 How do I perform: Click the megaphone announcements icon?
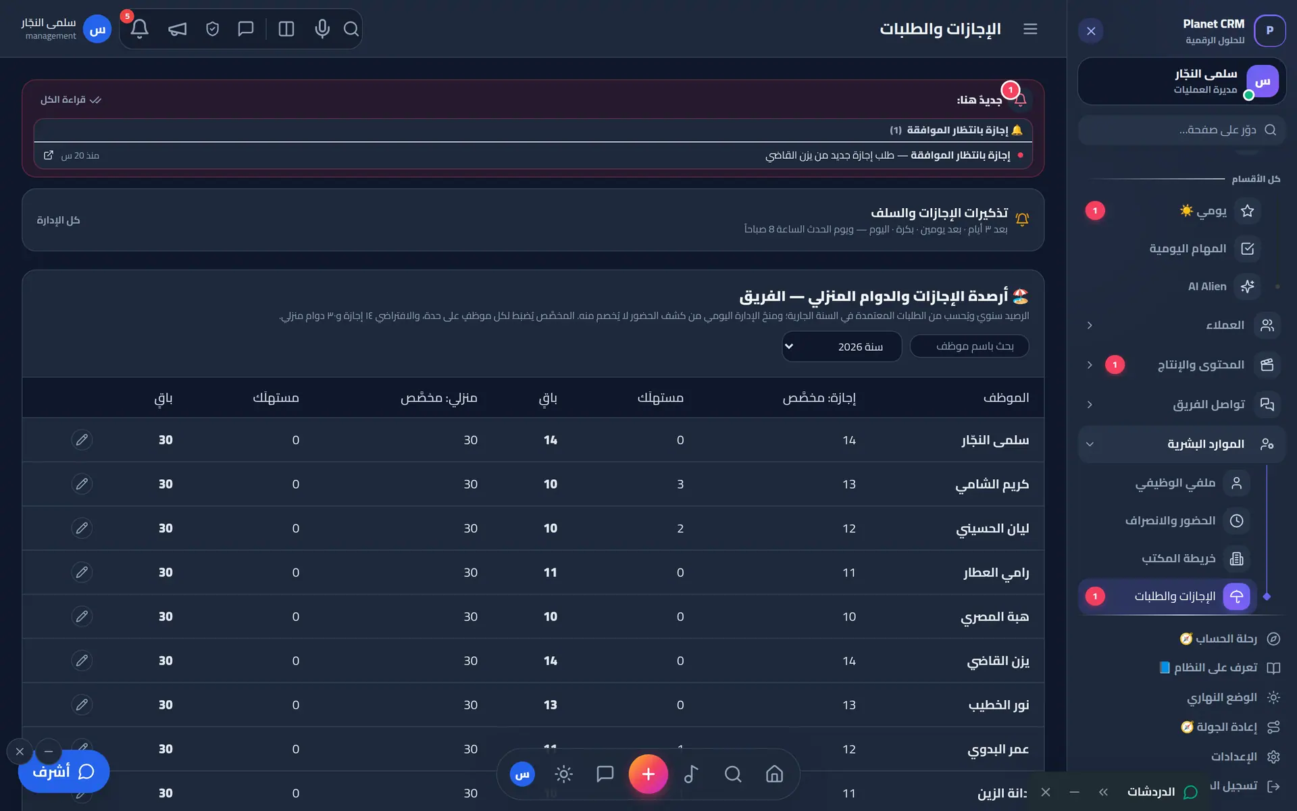(177, 29)
